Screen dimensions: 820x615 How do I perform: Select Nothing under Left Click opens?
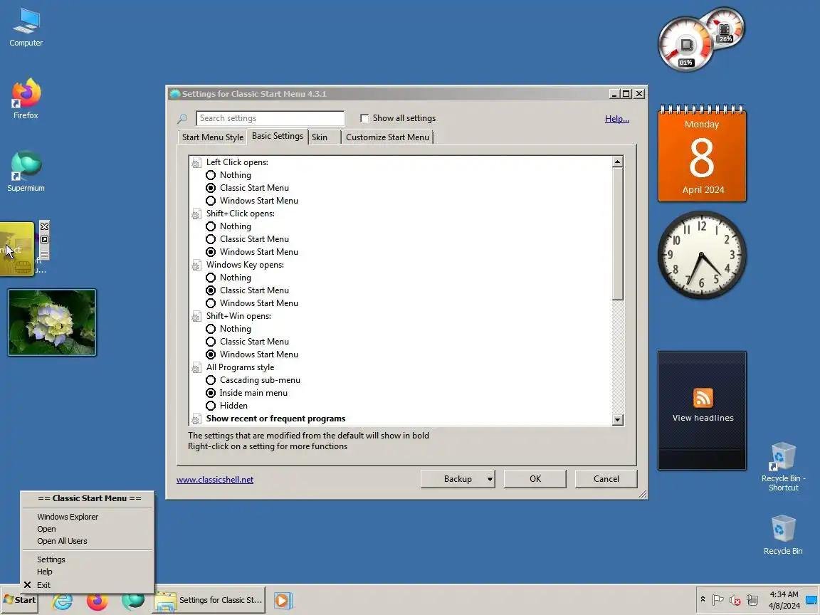click(211, 175)
